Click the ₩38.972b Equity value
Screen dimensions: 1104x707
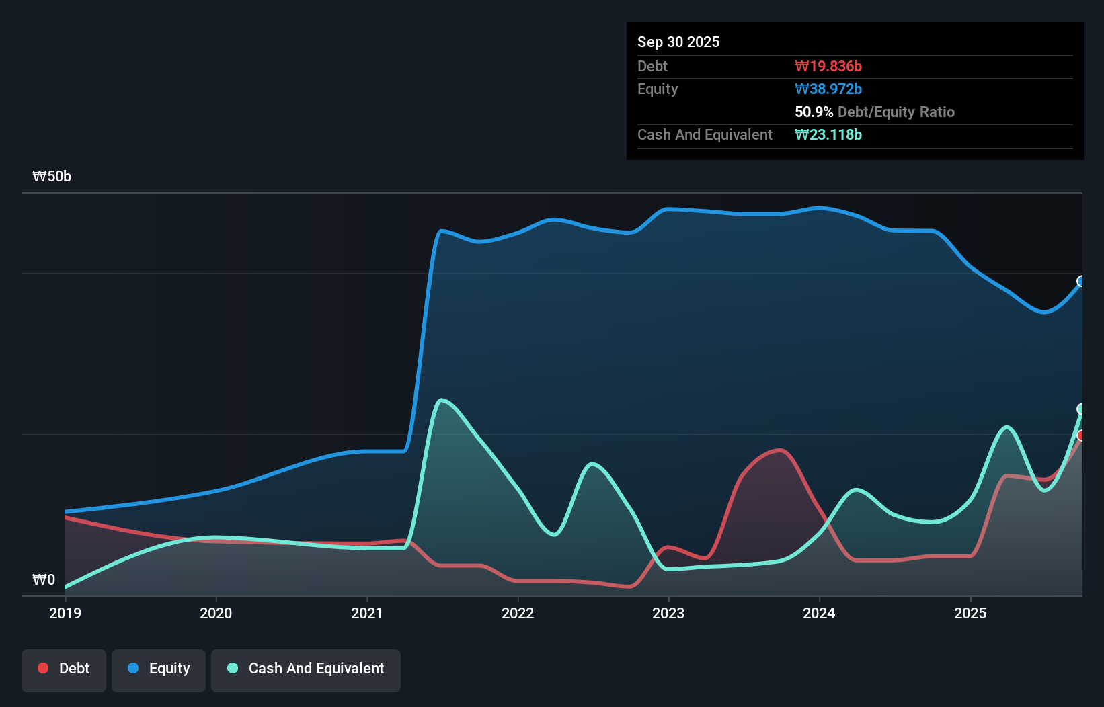coord(828,89)
